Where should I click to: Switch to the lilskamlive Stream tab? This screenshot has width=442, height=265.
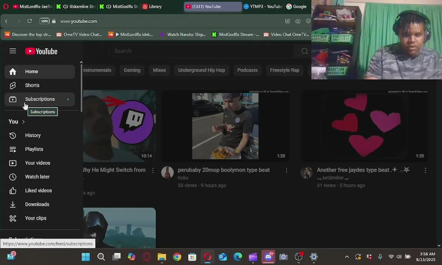pyautogui.click(x=76, y=6)
